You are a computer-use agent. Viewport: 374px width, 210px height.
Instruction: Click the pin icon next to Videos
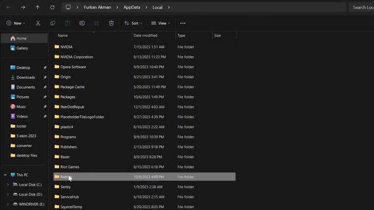tap(45, 117)
